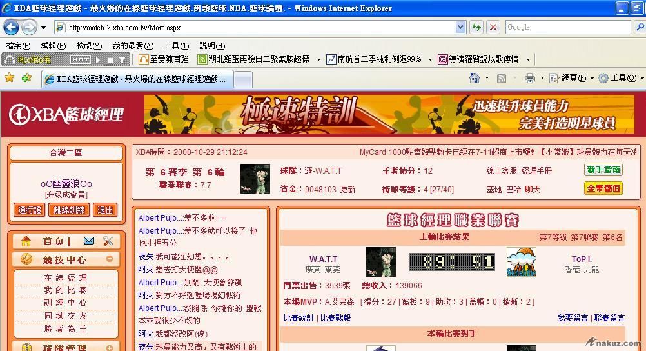Open 同城交友 sidebar item
The height and width of the screenshot is (351, 646).
pyautogui.click(x=66, y=316)
